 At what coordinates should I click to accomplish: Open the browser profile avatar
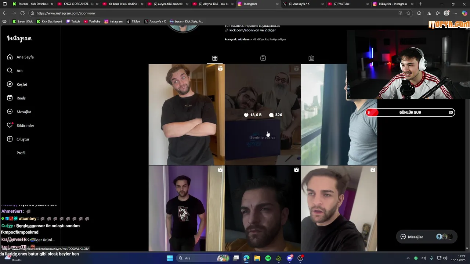pyautogui.click(x=446, y=13)
